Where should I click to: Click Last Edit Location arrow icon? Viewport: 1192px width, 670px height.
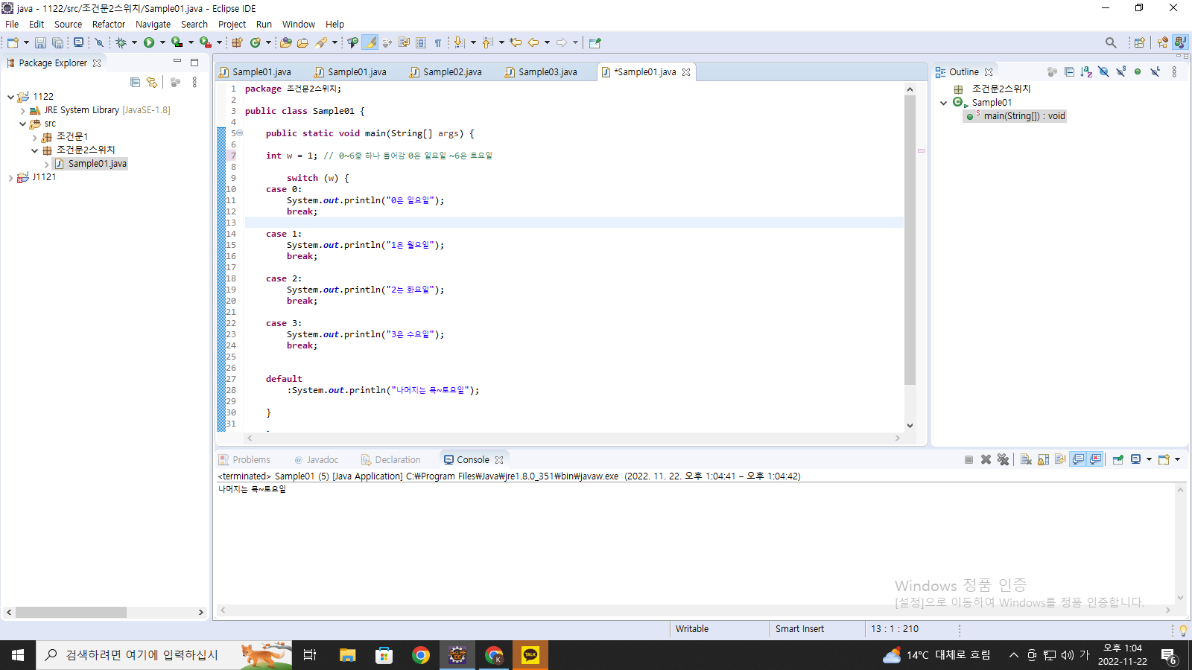pyautogui.click(x=516, y=43)
